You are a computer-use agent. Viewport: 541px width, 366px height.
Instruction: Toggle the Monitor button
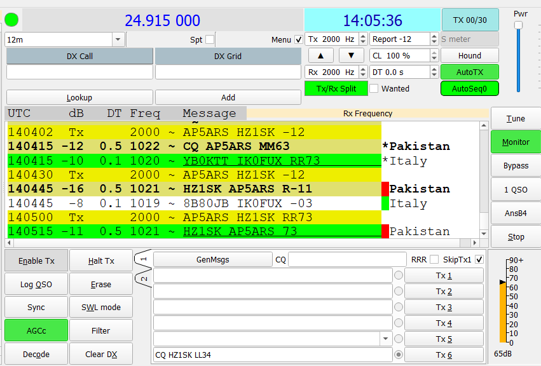[516, 142]
